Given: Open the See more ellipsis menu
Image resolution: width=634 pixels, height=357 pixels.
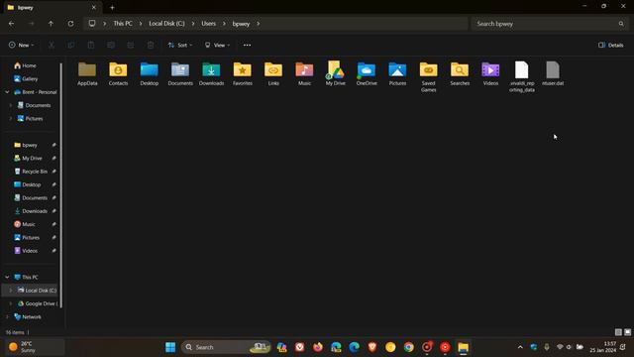Looking at the screenshot, I should click(x=247, y=45).
